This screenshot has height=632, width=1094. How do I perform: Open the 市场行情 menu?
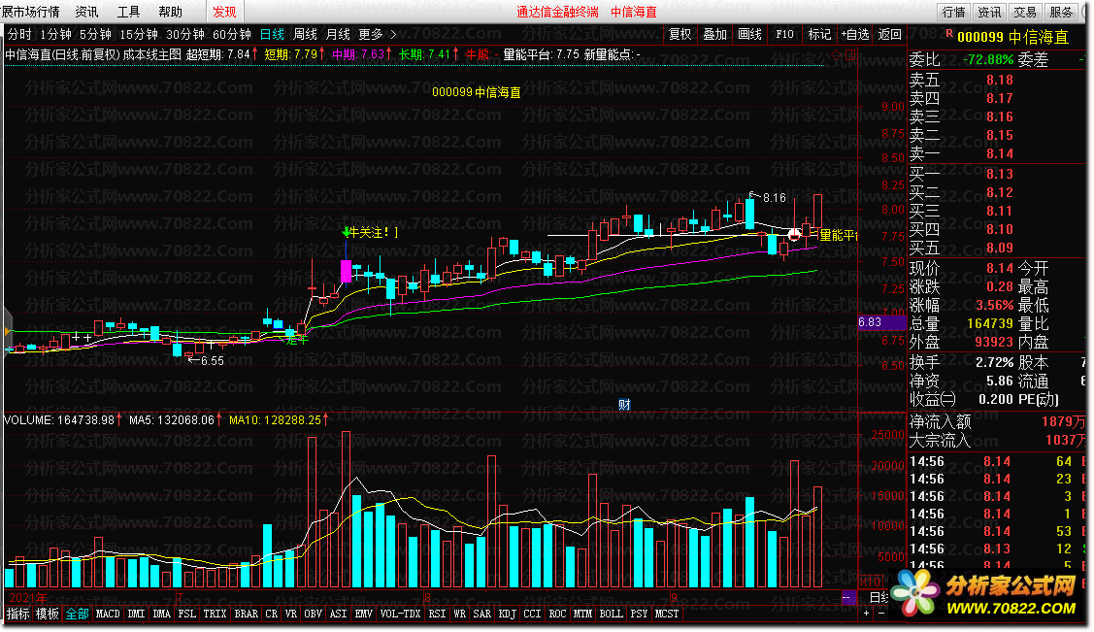(30, 12)
